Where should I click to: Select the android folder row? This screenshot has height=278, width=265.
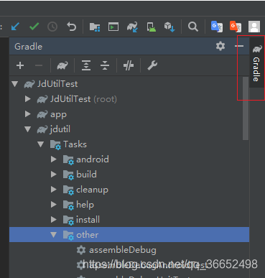[129, 159]
